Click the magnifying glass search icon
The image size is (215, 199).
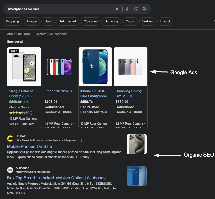point(144,9)
